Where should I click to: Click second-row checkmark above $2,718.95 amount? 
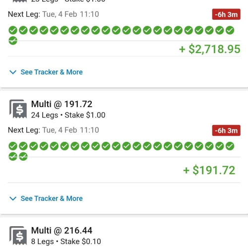click(x=13, y=41)
